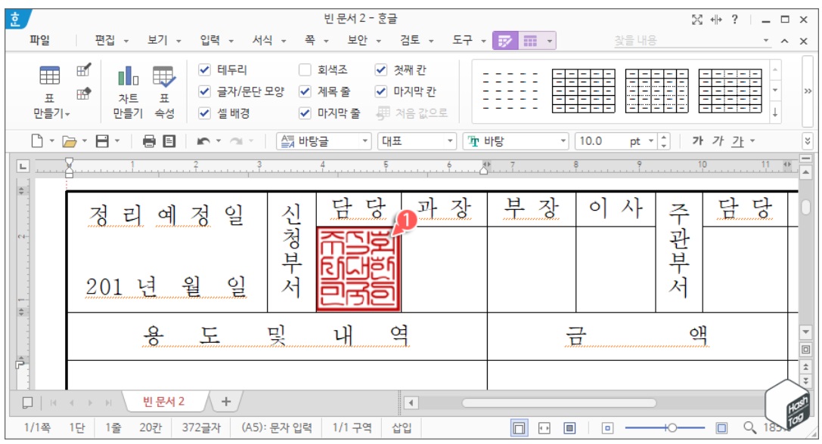Screen dimensions: 822x444
Task: Expand the 표 만들기 dropdown arrow
Action: [67, 113]
